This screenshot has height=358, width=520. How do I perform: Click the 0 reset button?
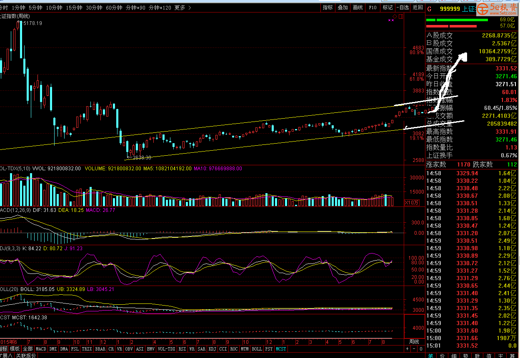point(421,349)
